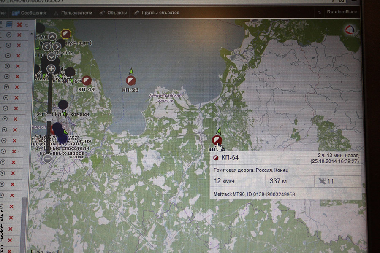Viewport: 380px width, 253px height.
Task: Pan the map right with the arrow button
Action: 57,46
